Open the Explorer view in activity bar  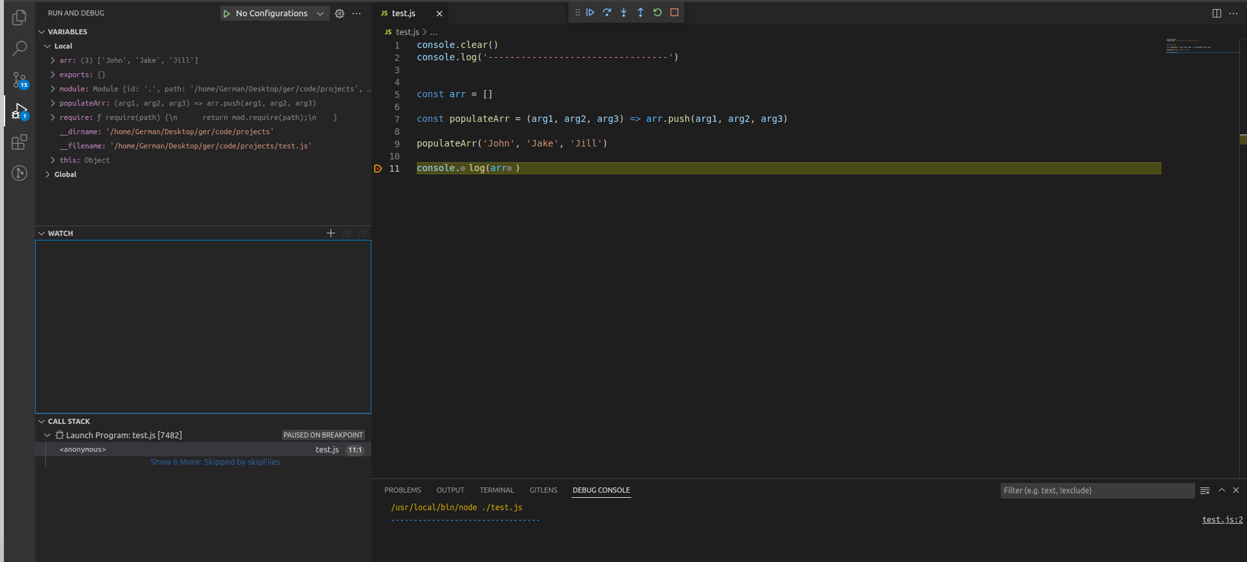point(19,18)
